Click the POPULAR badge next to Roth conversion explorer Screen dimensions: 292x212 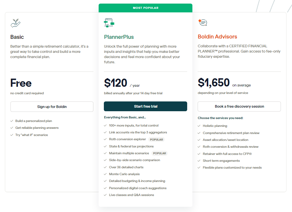156,139
